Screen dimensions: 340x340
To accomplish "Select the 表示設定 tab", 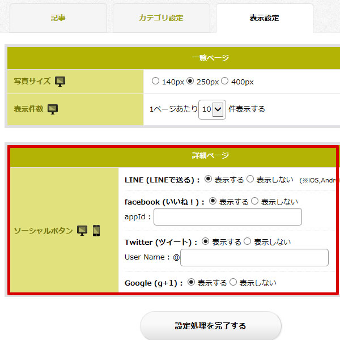I will [264, 18].
